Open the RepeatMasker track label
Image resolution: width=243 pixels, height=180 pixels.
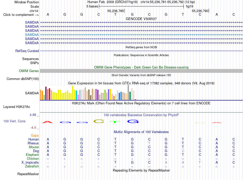point(28,174)
